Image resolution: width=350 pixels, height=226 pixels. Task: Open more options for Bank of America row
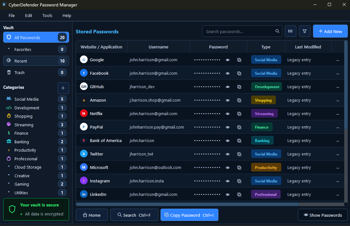tap(338, 141)
